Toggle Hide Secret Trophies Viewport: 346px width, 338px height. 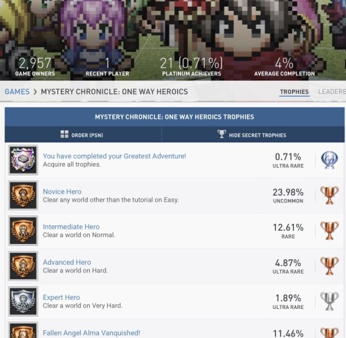[253, 135]
